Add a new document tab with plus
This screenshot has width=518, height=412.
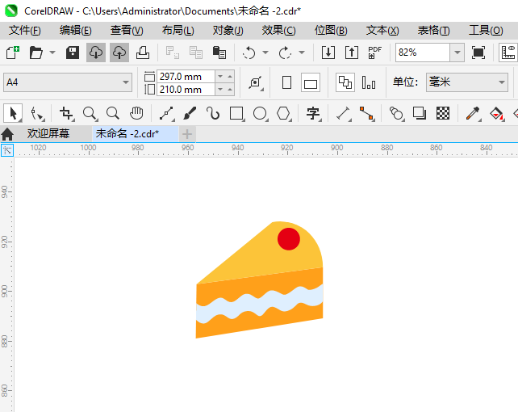click(x=187, y=134)
